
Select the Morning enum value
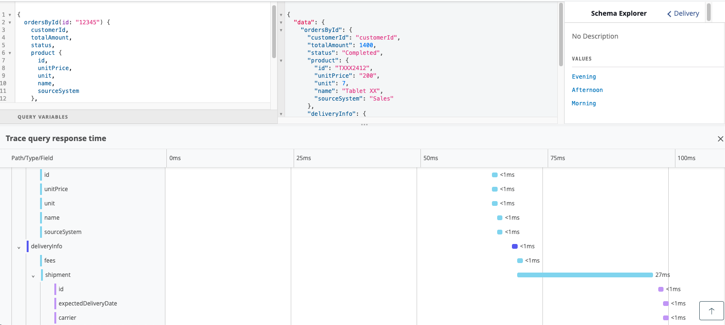click(584, 103)
